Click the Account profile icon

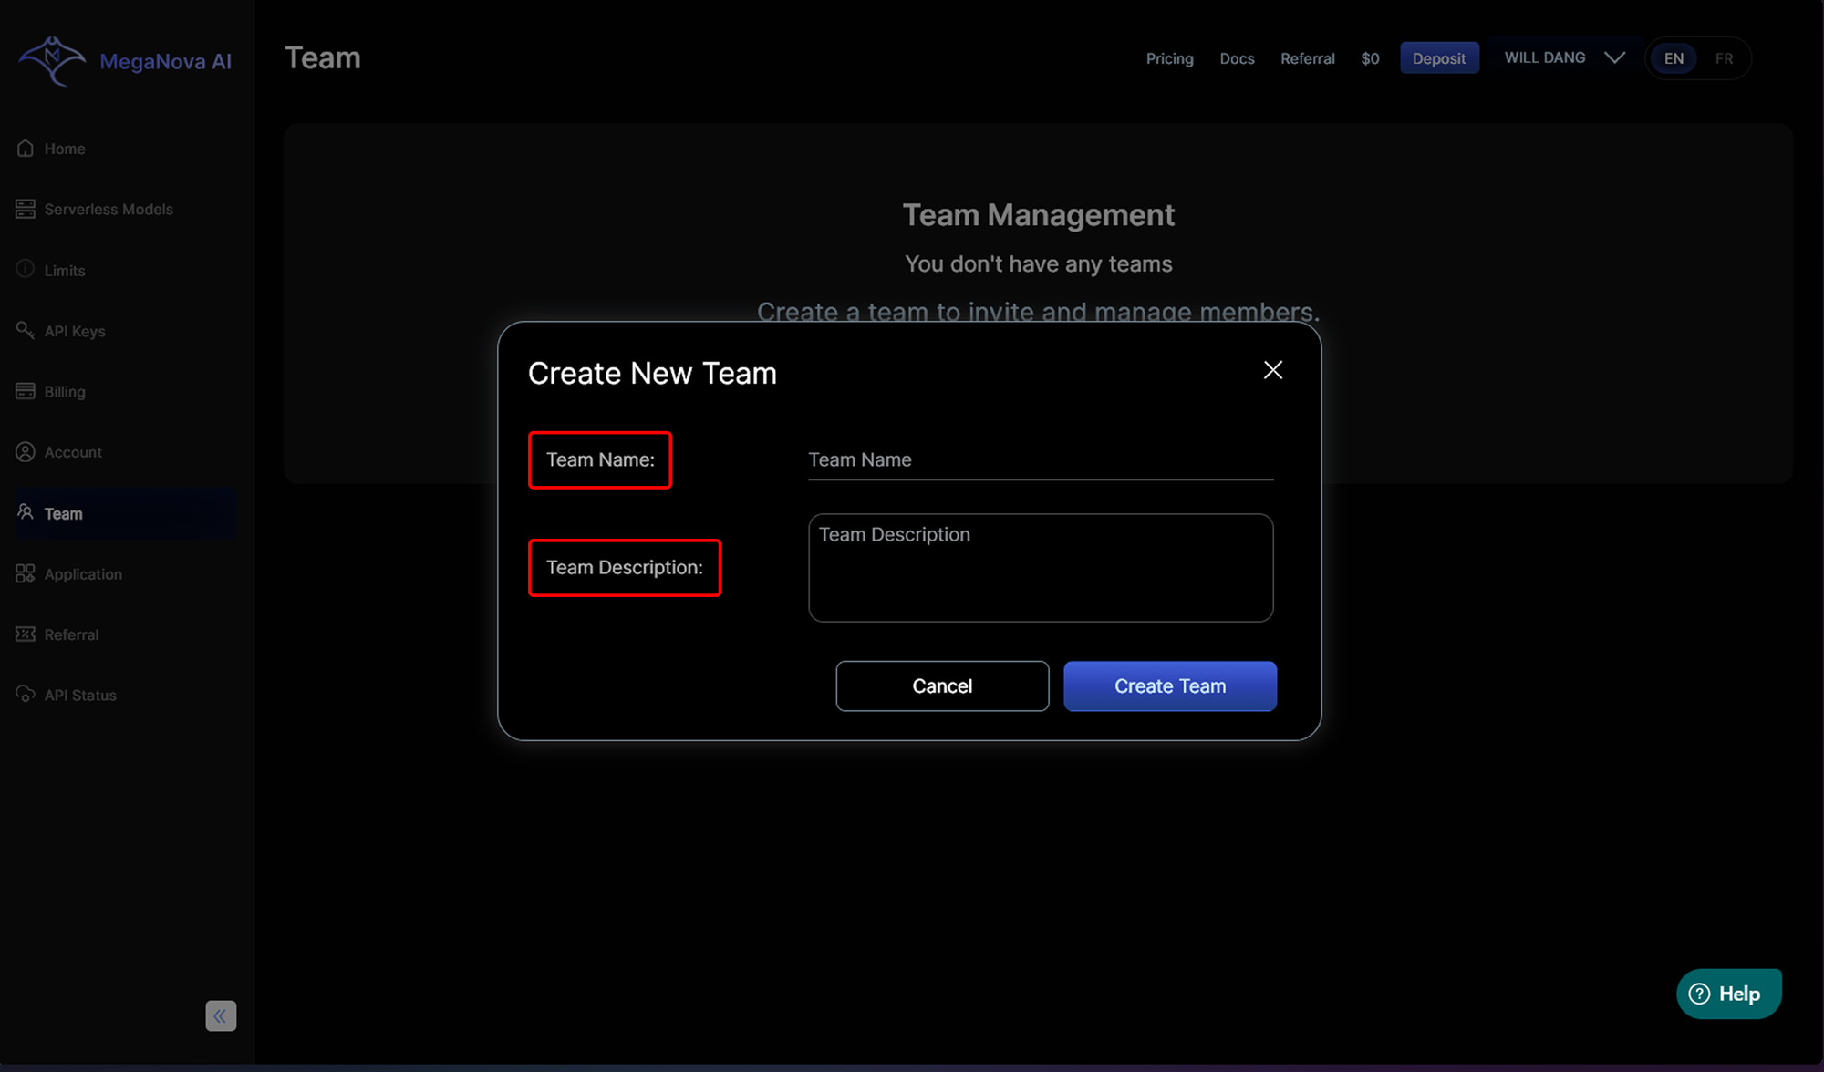(26, 452)
